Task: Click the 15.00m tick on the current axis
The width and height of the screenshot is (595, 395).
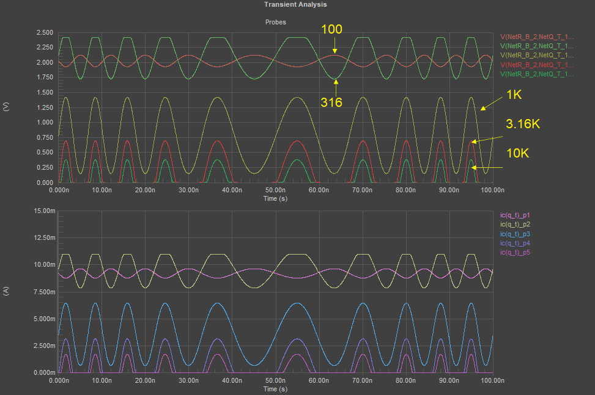Action: [x=42, y=211]
